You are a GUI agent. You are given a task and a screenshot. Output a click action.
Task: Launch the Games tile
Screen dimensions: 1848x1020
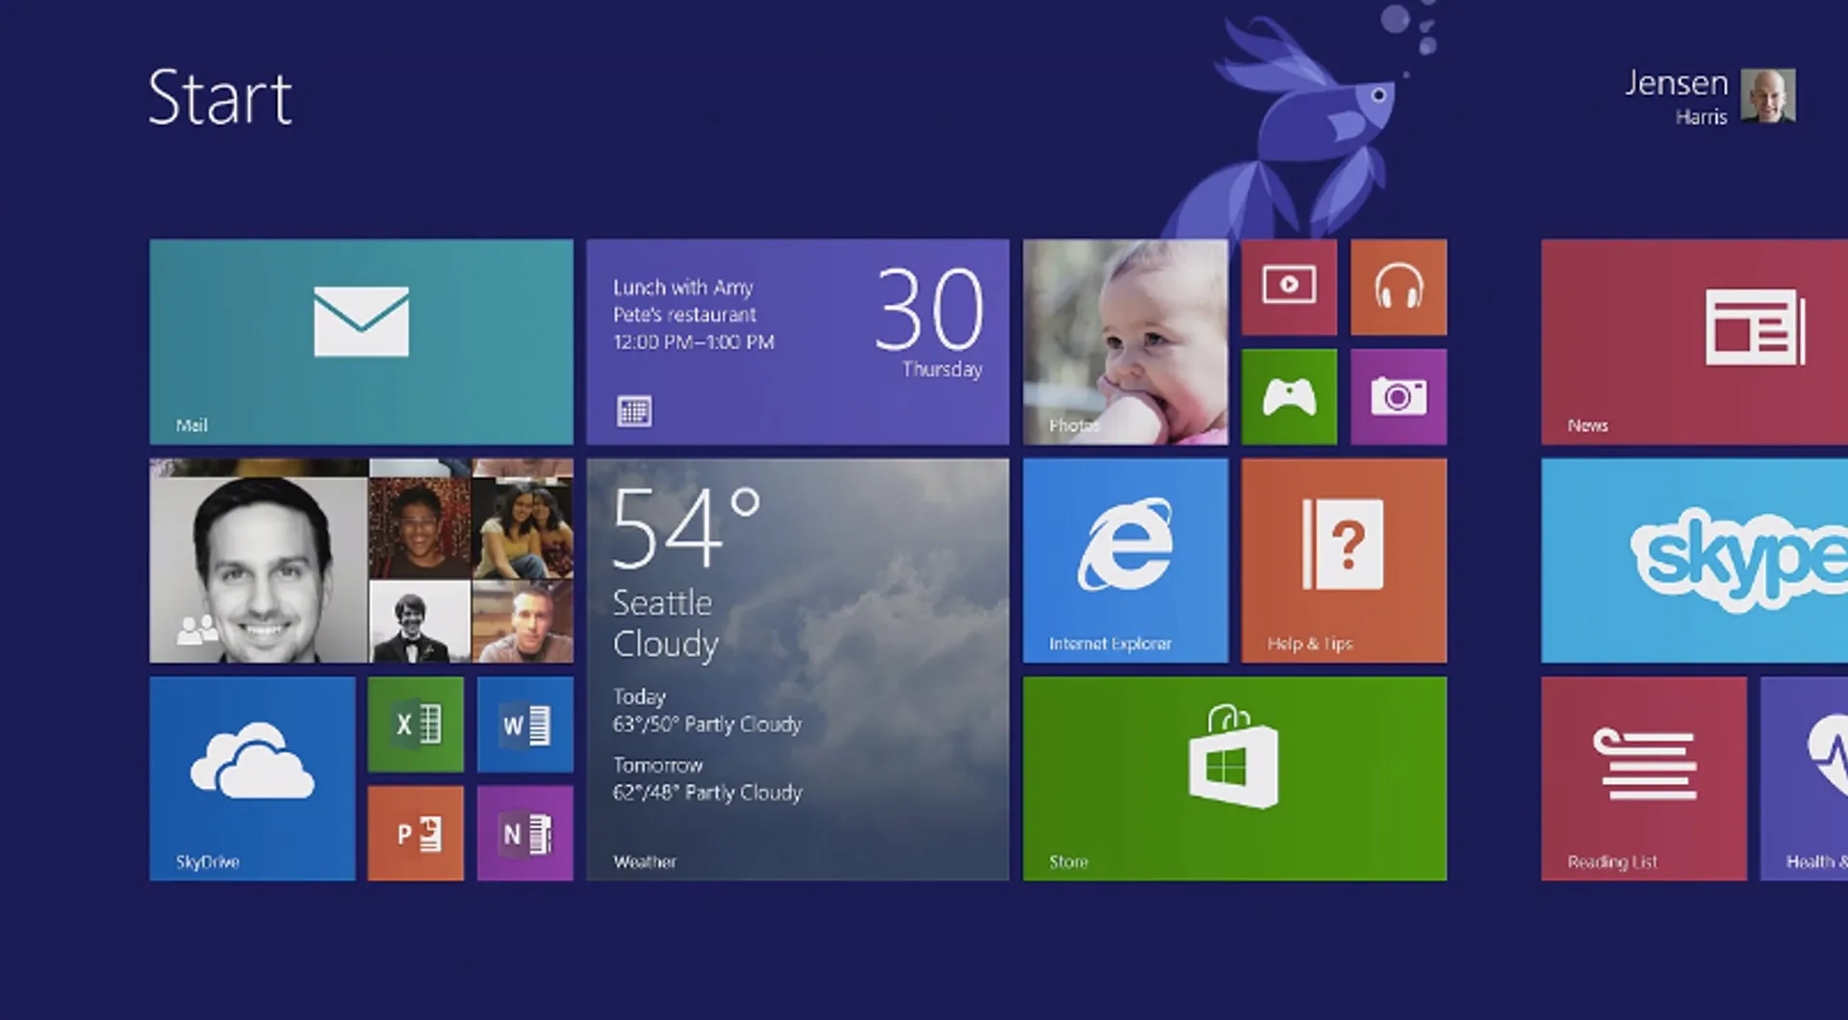1289,395
